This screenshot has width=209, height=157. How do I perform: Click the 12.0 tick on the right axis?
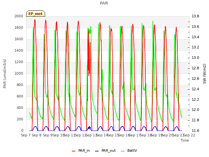[x=195, y=110]
